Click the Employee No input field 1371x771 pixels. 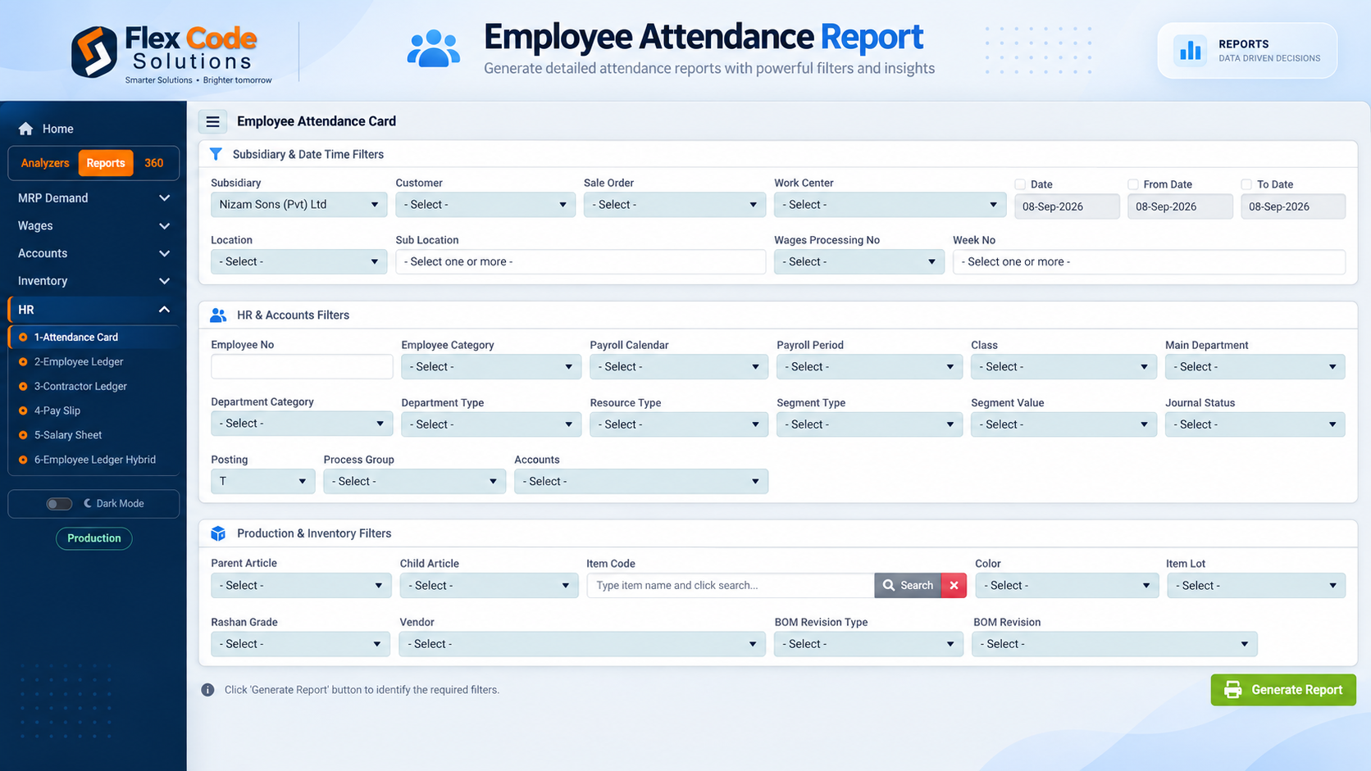[x=302, y=366]
